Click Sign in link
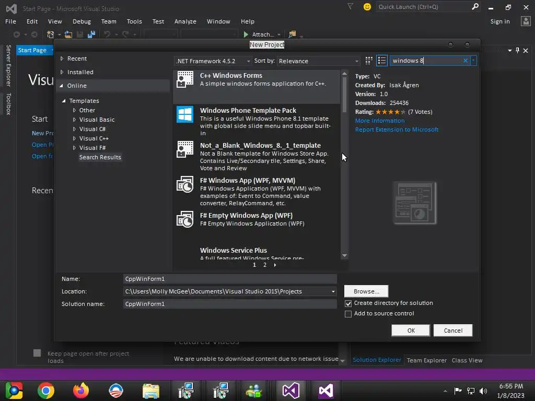The height and width of the screenshot is (401, 535). click(x=500, y=21)
